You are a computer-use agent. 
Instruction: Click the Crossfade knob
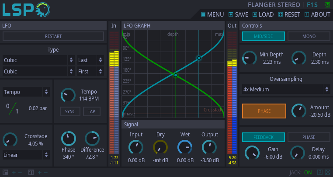coord(10,139)
